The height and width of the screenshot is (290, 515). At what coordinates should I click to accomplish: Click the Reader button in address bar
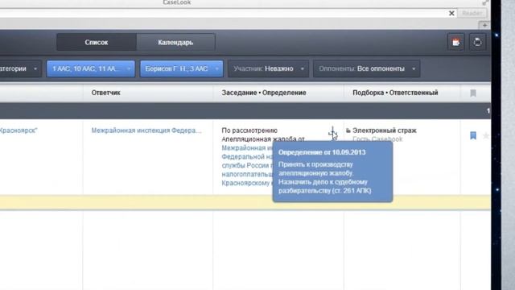point(472,13)
